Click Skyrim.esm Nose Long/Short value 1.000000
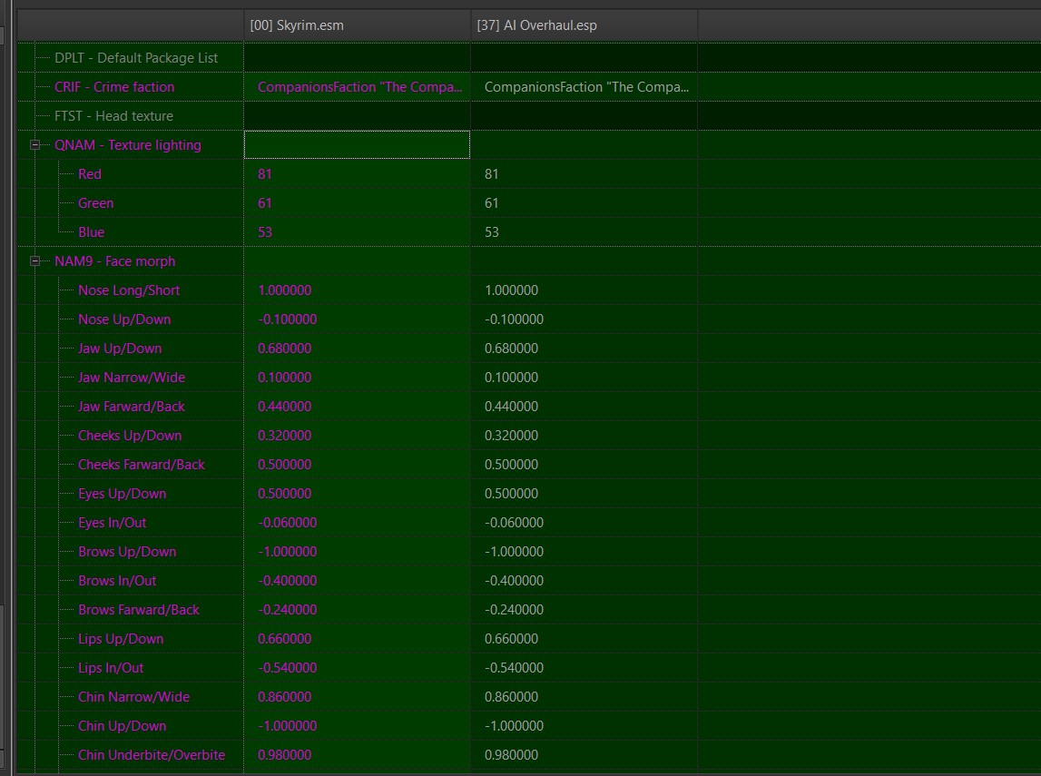 [x=284, y=290]
